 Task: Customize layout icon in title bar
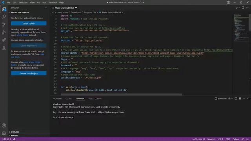228,2
